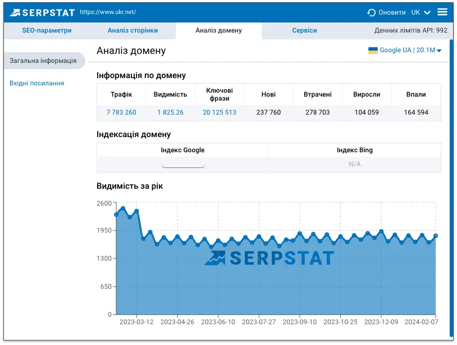Switch to the Аналіз сторінки tab
Screen dimensions: 457x345
(132, 31)
